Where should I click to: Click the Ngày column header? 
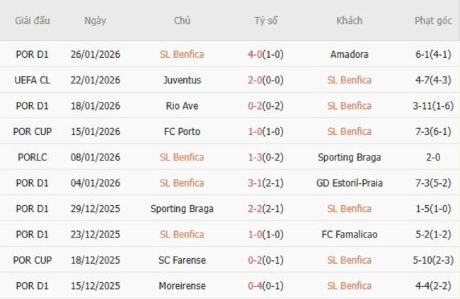95,20
